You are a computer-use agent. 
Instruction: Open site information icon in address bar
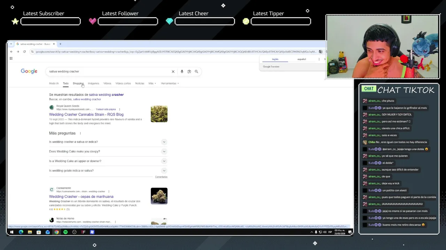tap(32, 52)
